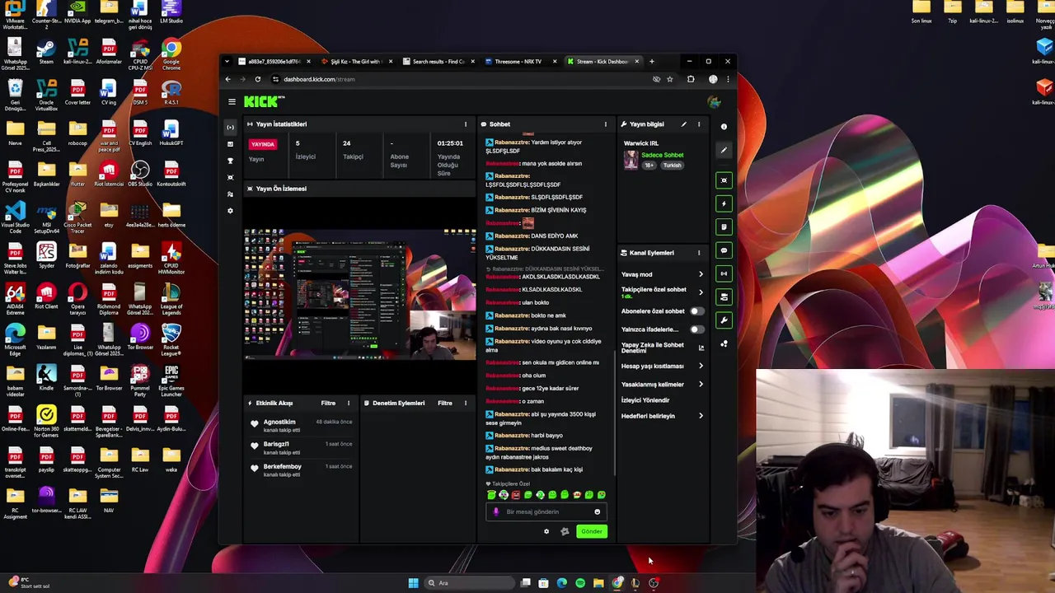Click the pencil icon in right panel bar
The height and width of the screenshot is (593, 1055).
point(724,150)
